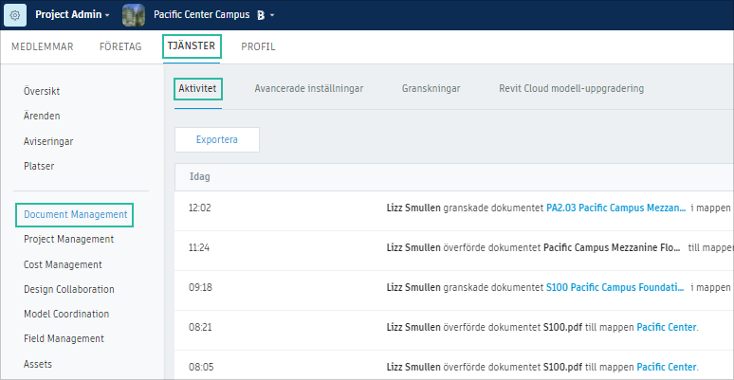
Task: Switch to the Företag tab
Action: tap(120, 46)
